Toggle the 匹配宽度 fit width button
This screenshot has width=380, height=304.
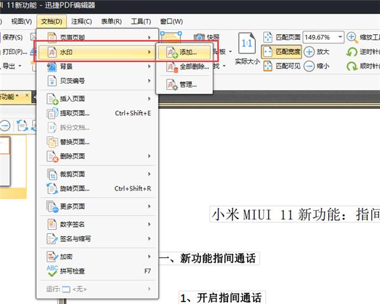tap(282, 52)
